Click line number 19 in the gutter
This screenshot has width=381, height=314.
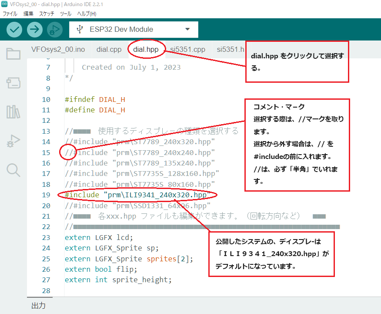46,195
